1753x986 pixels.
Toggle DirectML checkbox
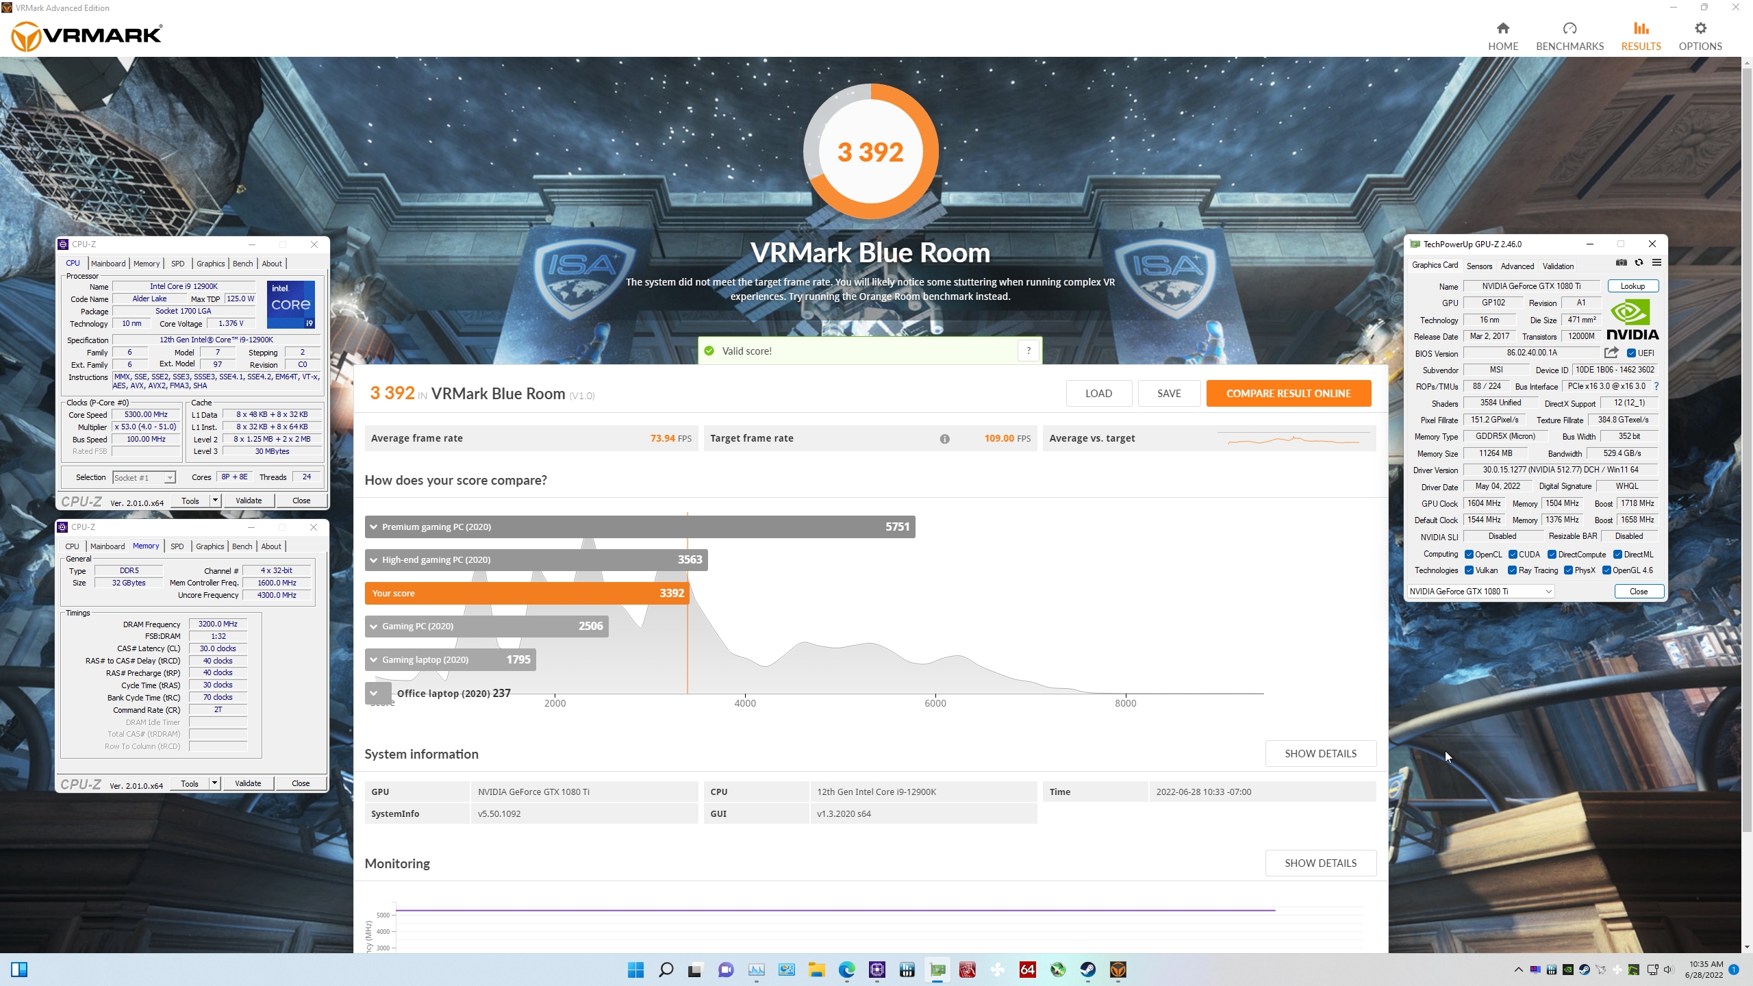pyautogui.click(x=1617, y=555)
